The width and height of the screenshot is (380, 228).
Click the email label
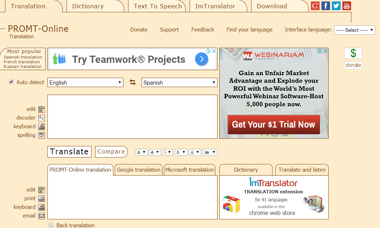(x=29, y=216)
